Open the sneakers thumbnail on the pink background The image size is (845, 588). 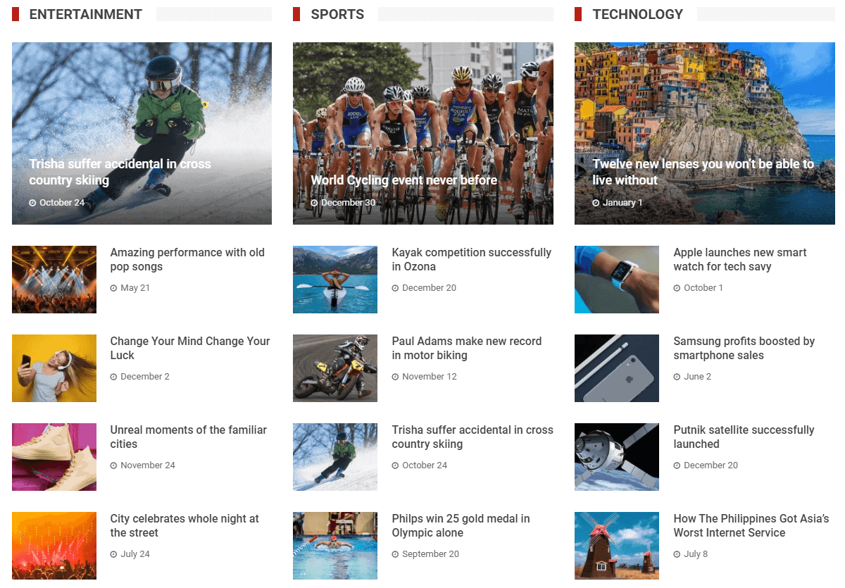[x=54, y=457]
